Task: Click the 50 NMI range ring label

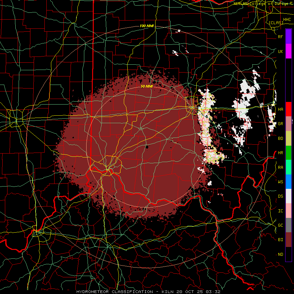Action: [147, 86]
